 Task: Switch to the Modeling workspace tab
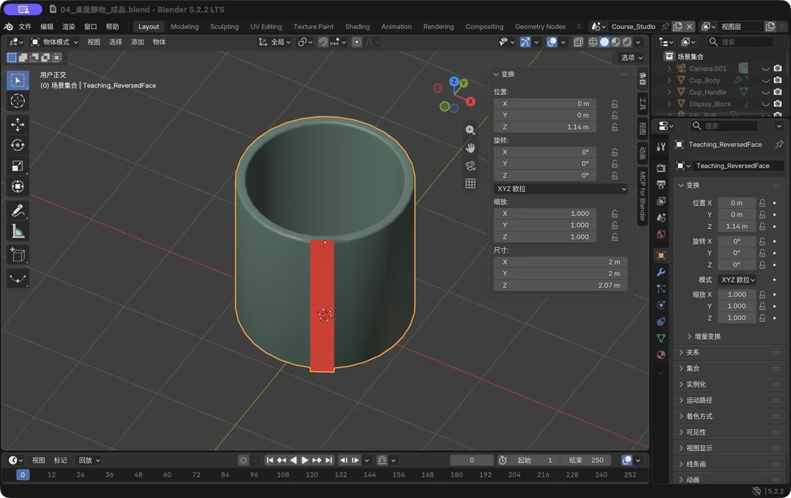click(185, 27)
